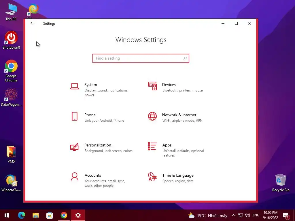The height and width of the screenshot is (221, 295).
Task: Switch to Chrome on the taskbar
Action: point(64,215)
